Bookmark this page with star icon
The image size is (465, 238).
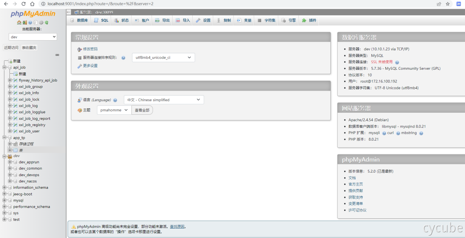[448, 4]
